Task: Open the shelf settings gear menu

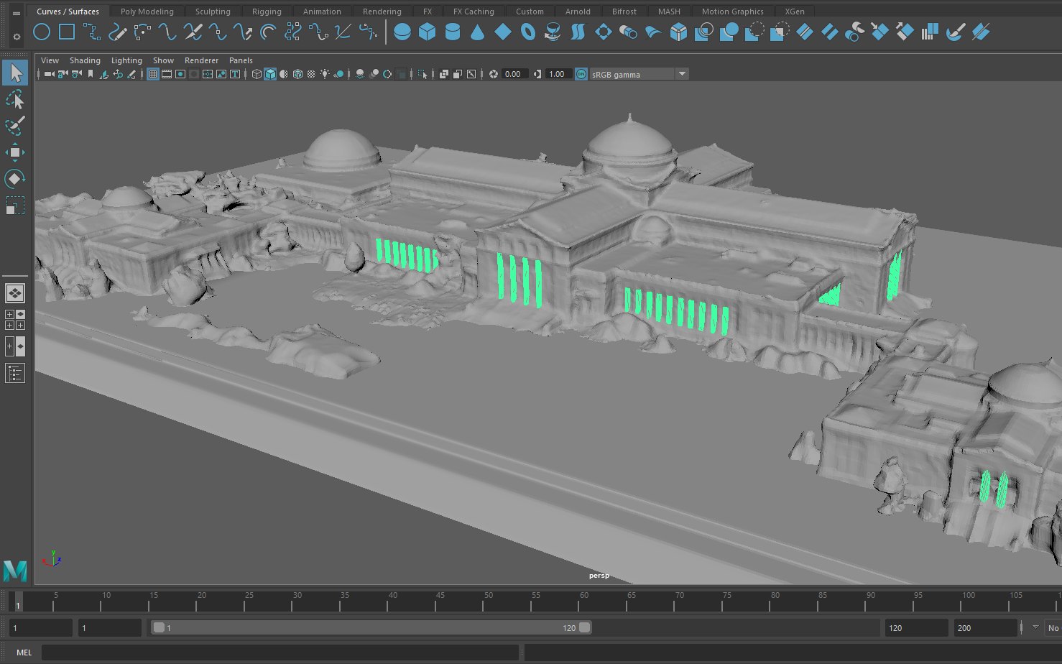Action: point(17,36)
